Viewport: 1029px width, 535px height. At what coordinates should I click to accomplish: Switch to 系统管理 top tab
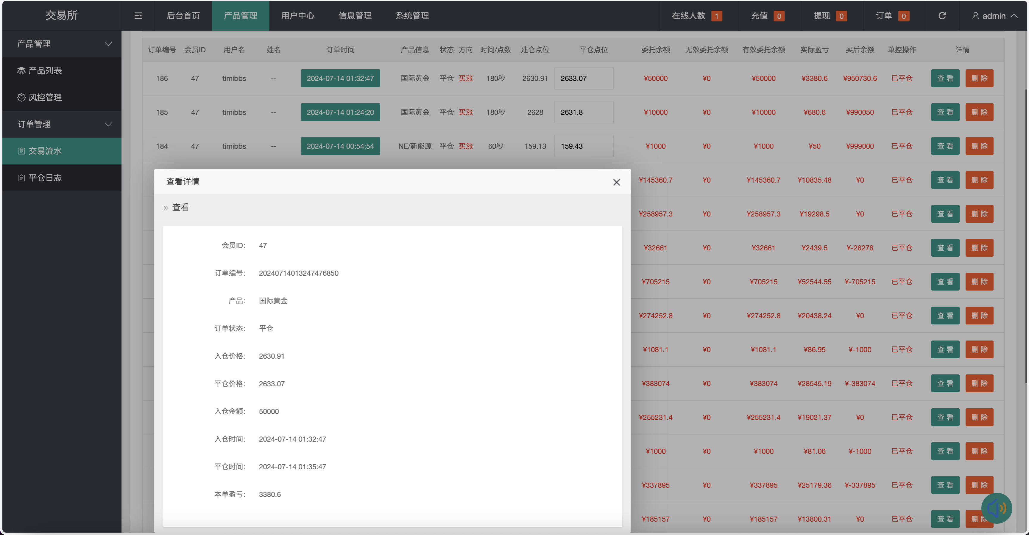pos(412,15)
